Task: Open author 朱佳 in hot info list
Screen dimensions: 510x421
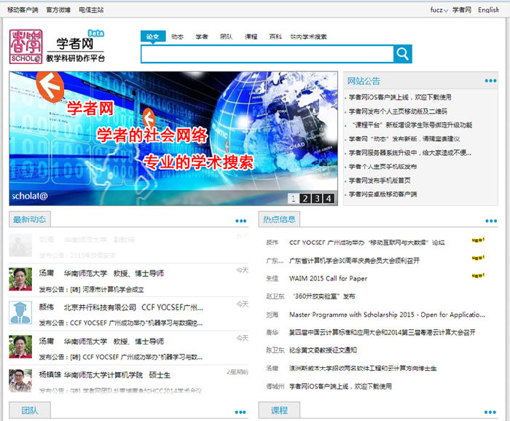Action: pos(272,279)
